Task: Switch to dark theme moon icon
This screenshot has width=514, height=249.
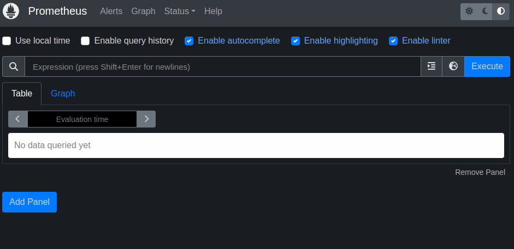Action: pos(485,11)
